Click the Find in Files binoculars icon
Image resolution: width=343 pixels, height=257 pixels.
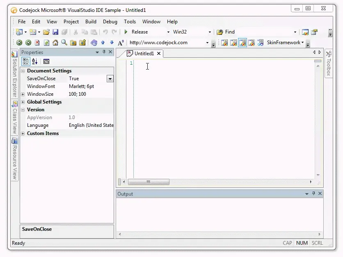point(220,32)
